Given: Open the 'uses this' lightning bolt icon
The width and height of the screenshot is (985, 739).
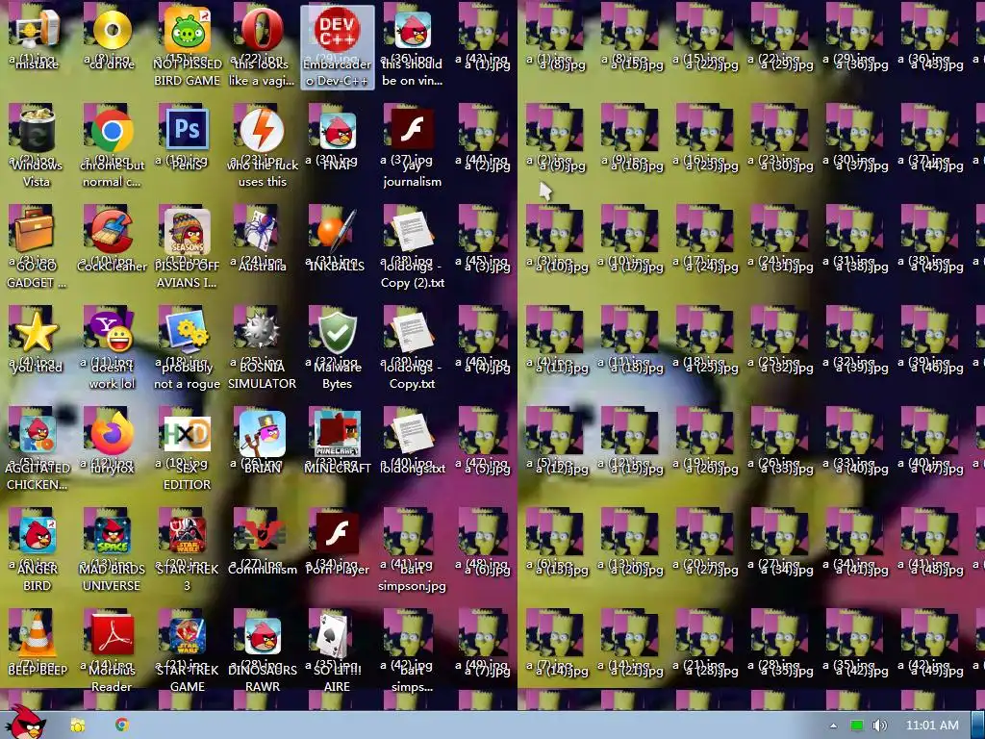Looking at the screenshot, I should [262, 130].
